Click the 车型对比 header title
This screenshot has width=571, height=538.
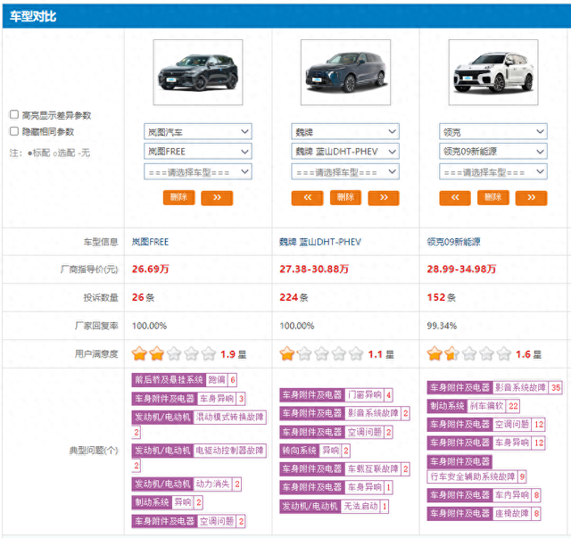[x=33, y=16]
